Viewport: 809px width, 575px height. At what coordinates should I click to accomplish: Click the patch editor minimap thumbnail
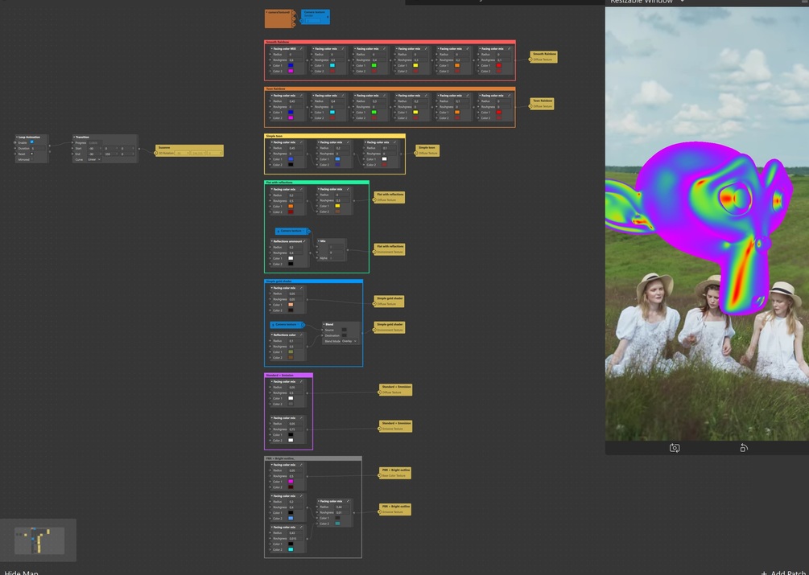(x=39, y=540)
